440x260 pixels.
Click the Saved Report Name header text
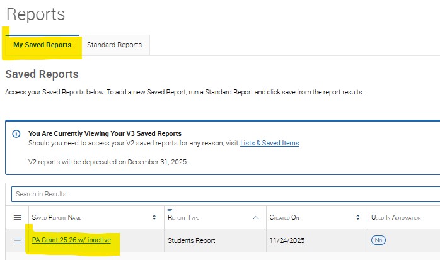57,218
